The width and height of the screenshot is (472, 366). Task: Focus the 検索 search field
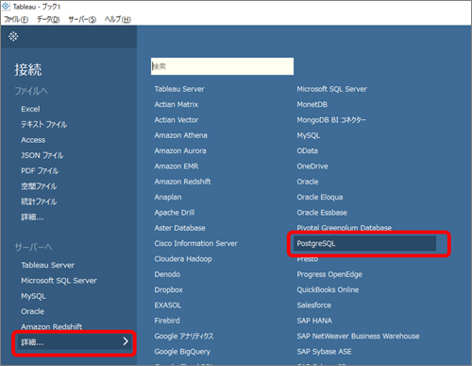tap(222, 66)
